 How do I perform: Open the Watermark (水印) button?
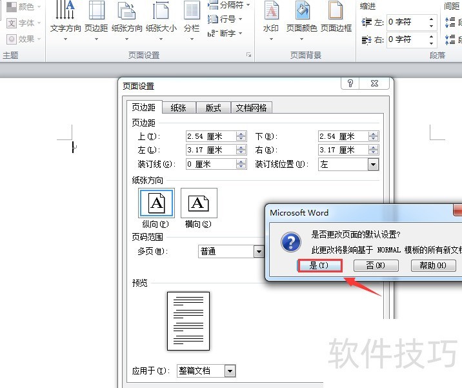click(x=271, y=21)
